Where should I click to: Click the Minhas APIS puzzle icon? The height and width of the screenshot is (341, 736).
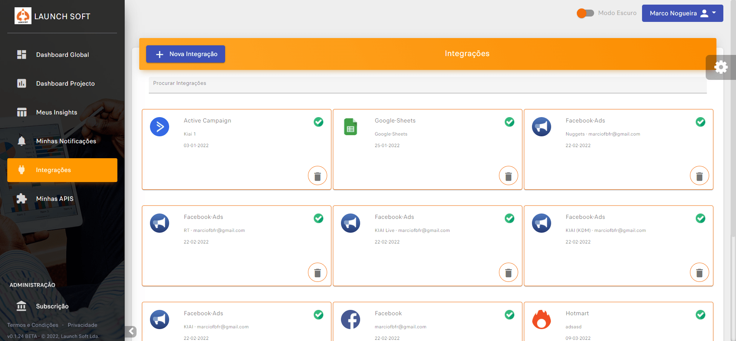[x=21, y=199]
